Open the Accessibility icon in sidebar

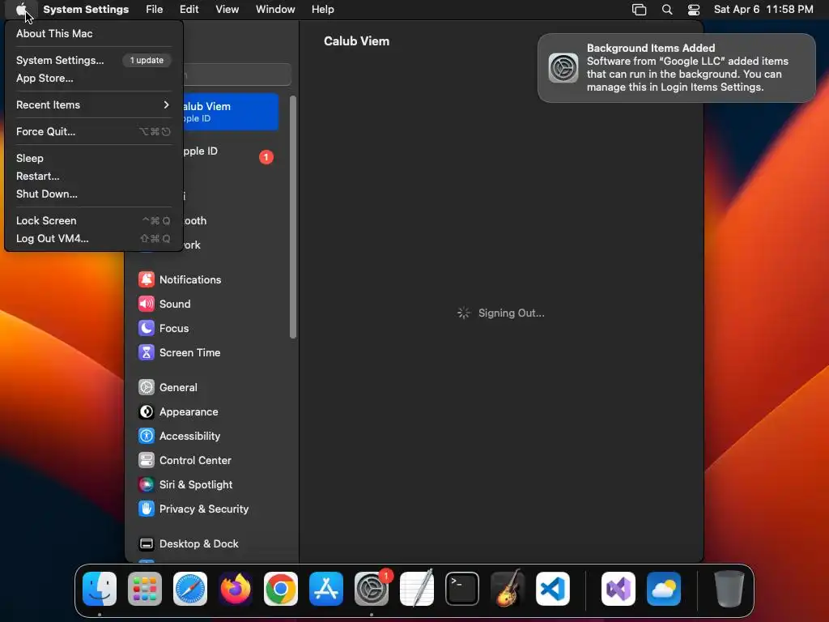tap(147, 436)
